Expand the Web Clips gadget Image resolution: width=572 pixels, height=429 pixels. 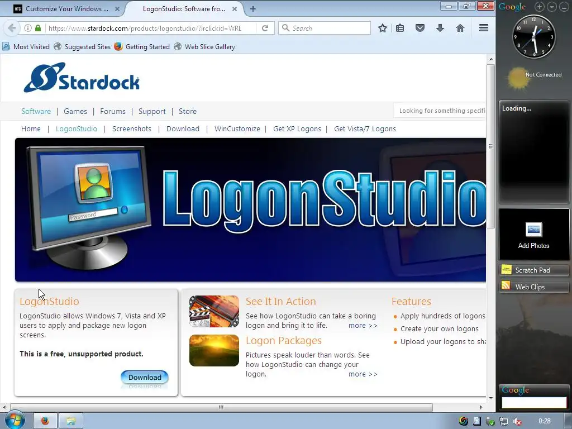pos(534,287)
